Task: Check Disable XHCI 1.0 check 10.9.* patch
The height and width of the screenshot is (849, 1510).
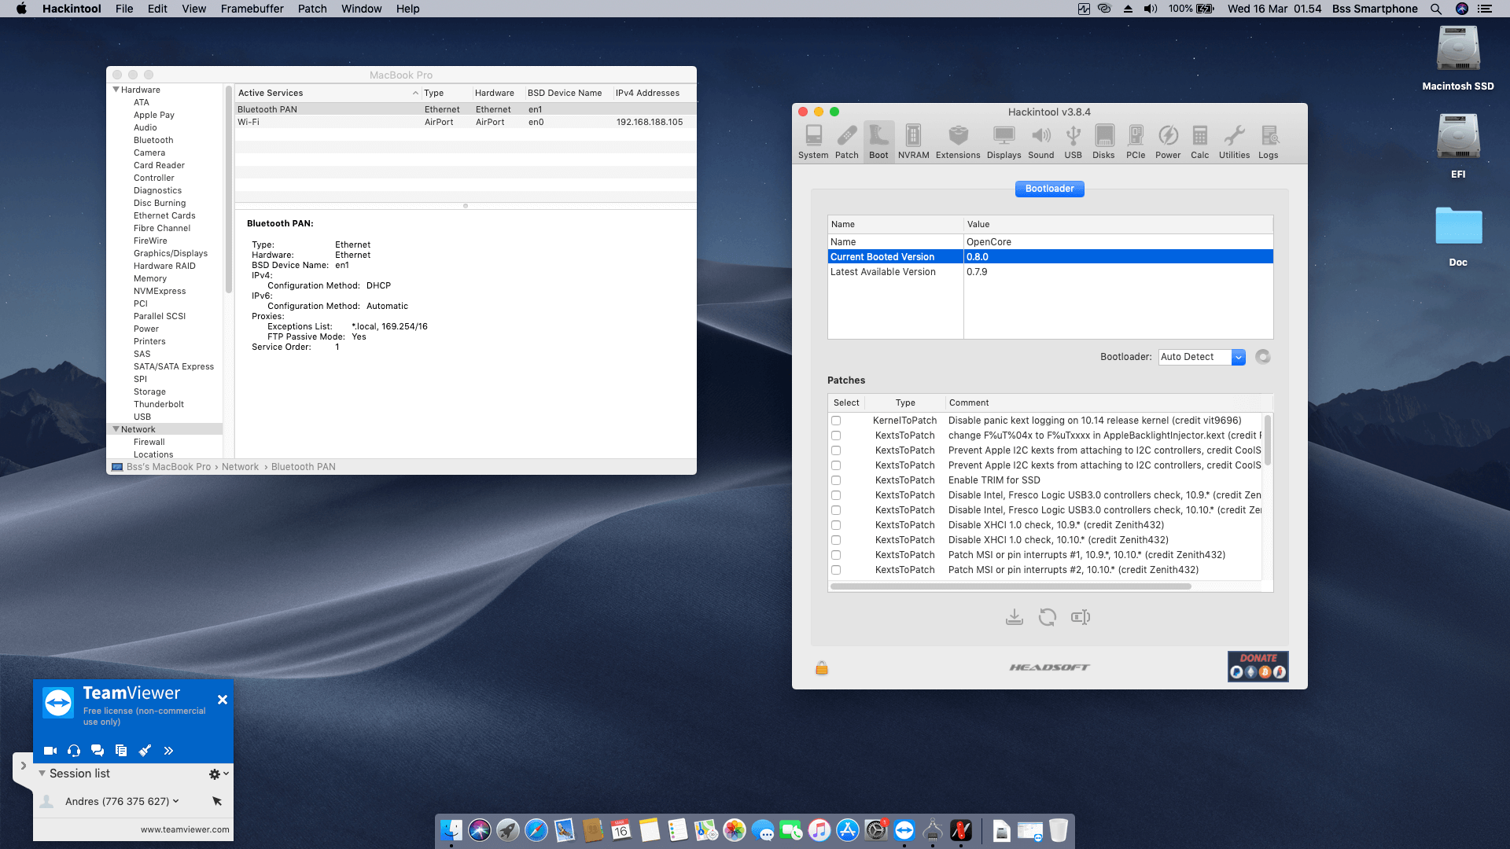Action: pyautogui.click(x=836, y=525)
